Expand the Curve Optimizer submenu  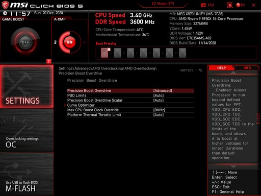tap(130, 105)
